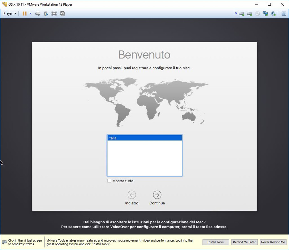Click Send Ctrl+Alt+Del icon
Screen dimensions: 289x250
click(38, 13)
